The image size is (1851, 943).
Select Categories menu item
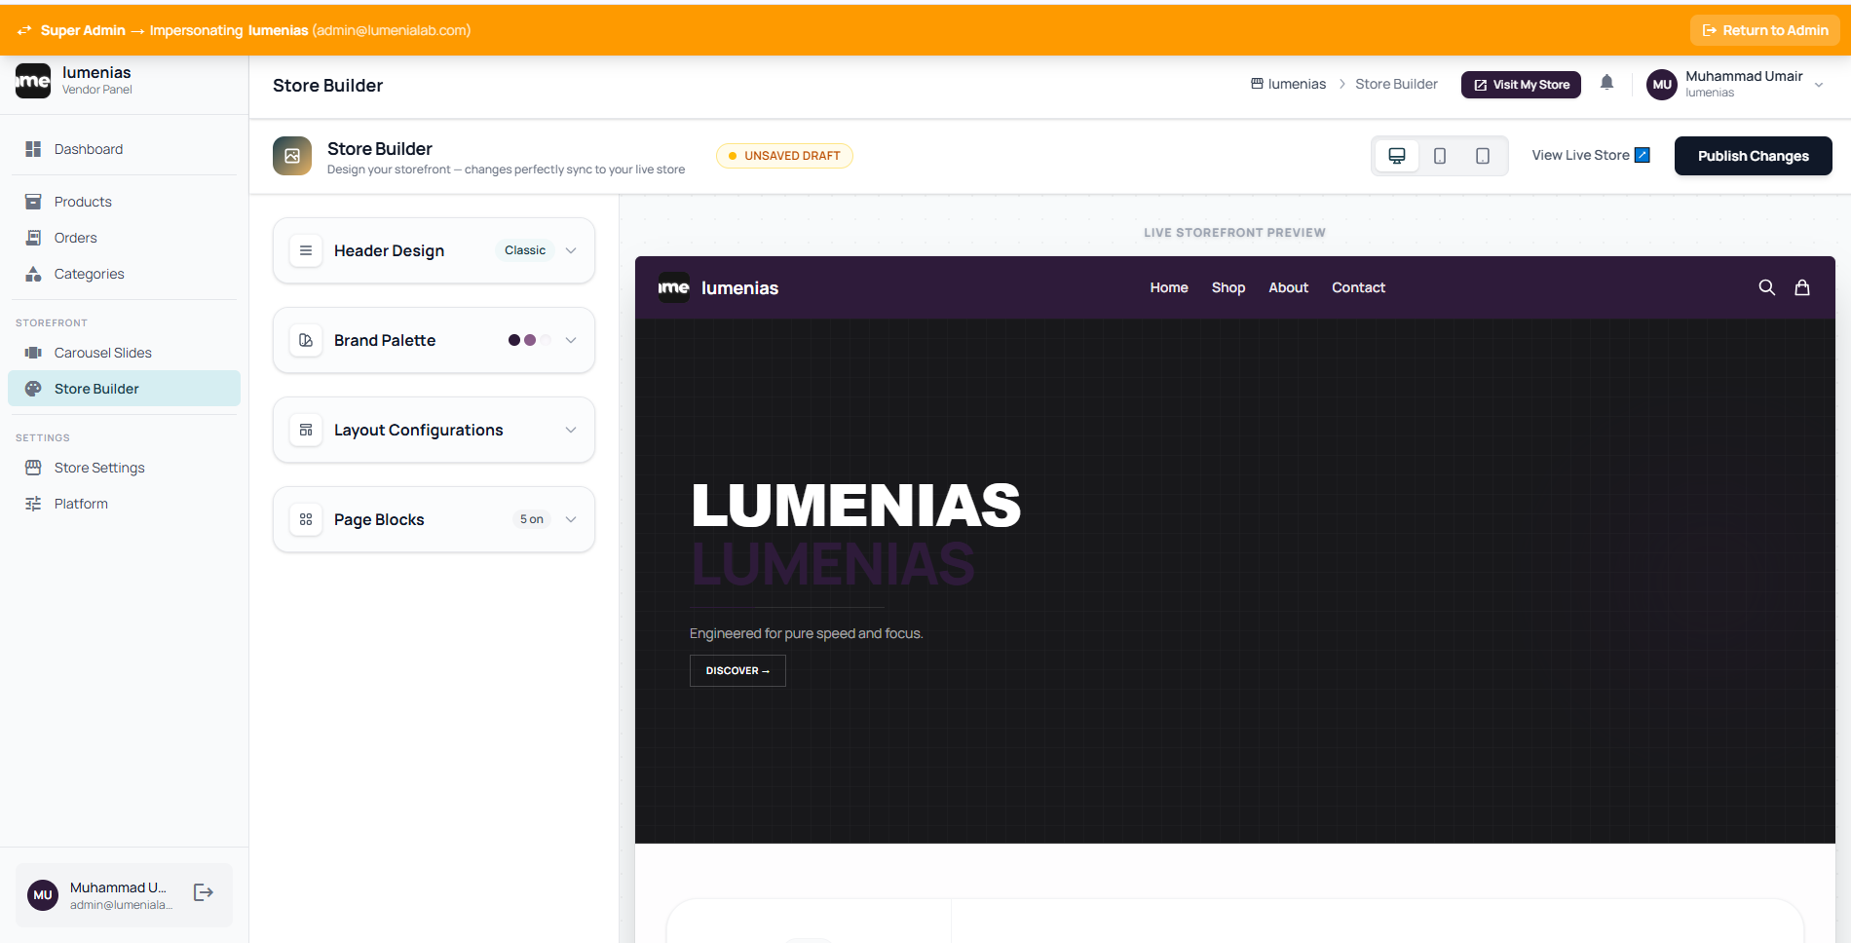point(124,274)
